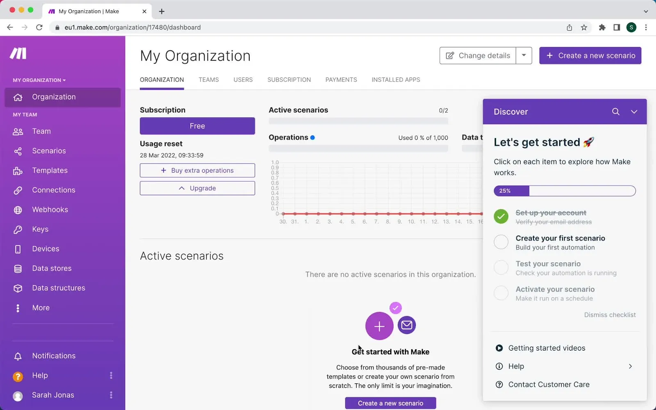Open the Connections link icon
This screenshot has height=410, width=656.
coord(18,190)
